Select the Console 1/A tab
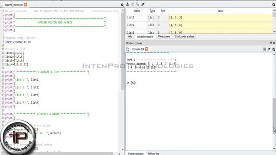Viewport: 276px width, 155px height. [138, 49]
